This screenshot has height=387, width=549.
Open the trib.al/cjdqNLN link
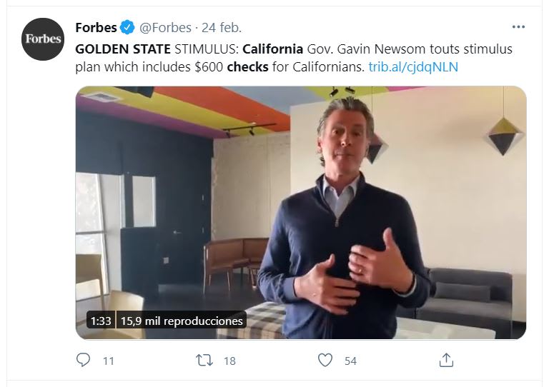click(412, 68)
